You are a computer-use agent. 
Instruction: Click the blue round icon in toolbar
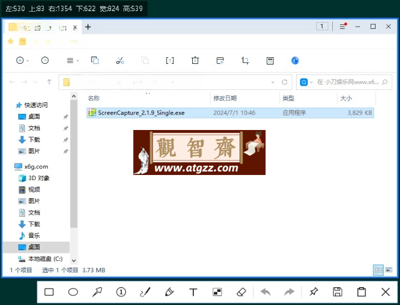[x=295, y=61]
